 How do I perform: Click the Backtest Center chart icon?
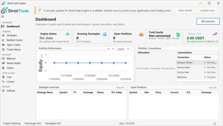click(3, 40)
